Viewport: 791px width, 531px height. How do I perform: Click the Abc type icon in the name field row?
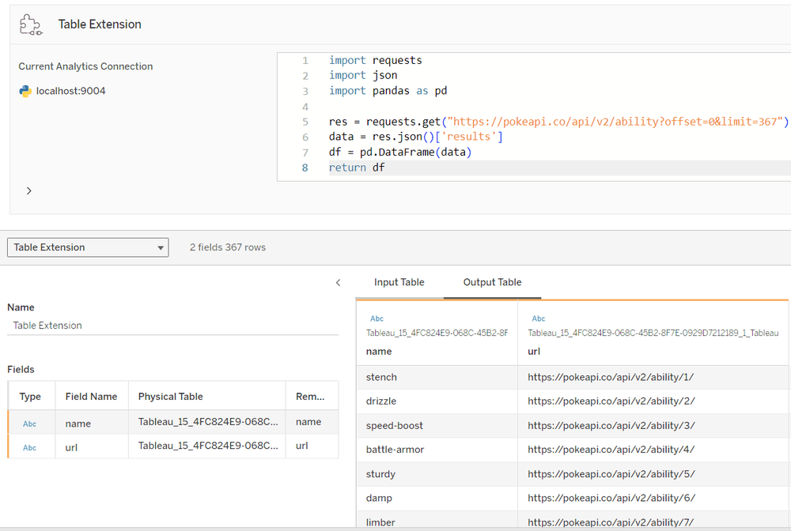30,424
